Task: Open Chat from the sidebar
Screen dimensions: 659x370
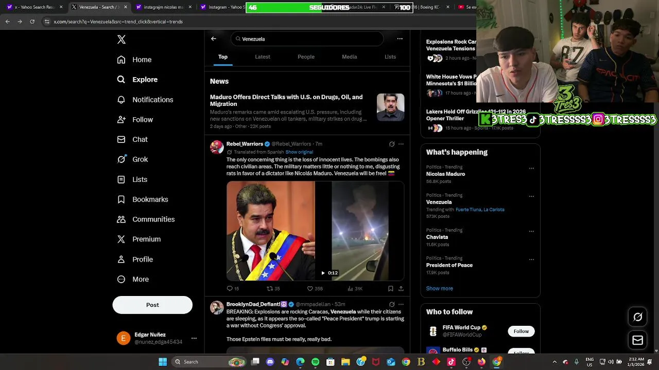Action: click(132, 139)
